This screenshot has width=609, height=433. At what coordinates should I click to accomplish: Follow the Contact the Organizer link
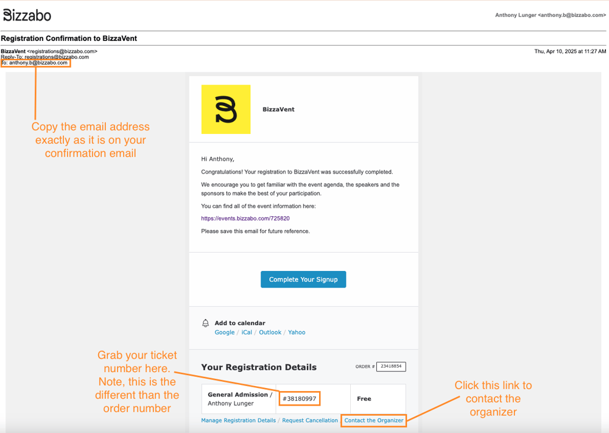pyautogui.click(x=374, y=421)
